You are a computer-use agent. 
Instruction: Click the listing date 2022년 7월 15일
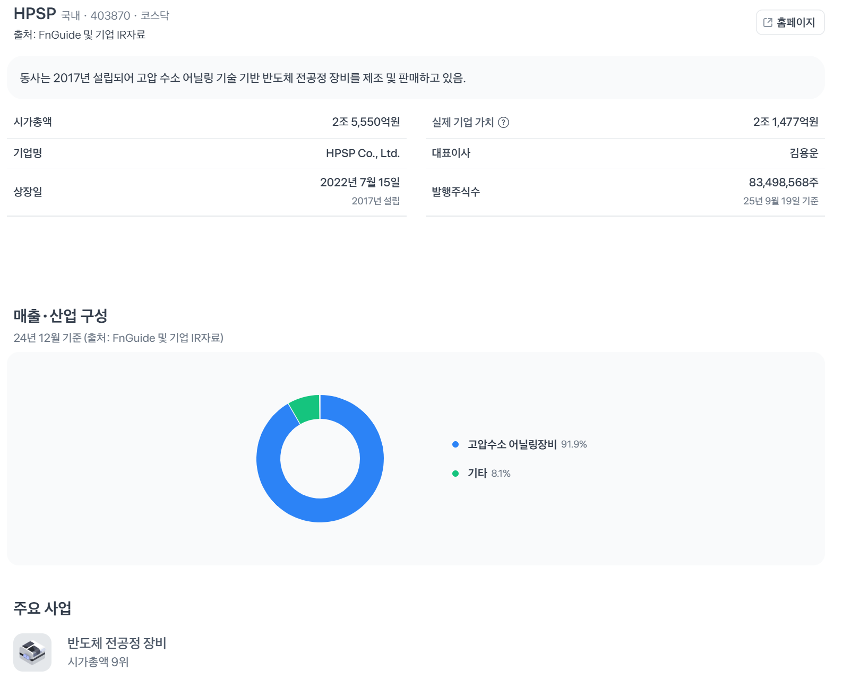pos(360,183)
